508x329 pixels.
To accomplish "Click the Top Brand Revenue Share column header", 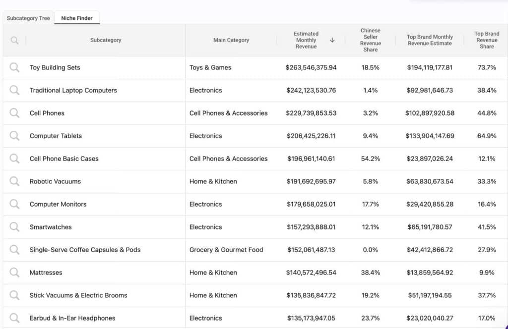I will pos(487,40).
